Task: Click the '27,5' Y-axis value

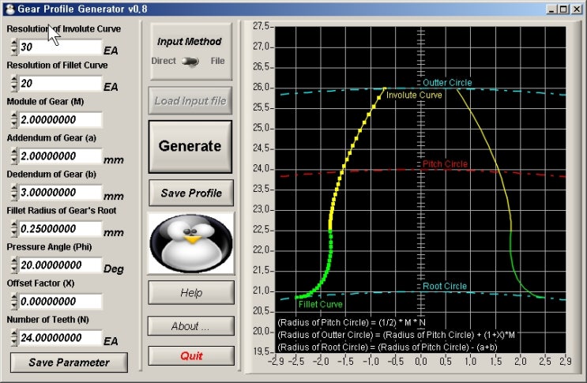Action: 261,26
